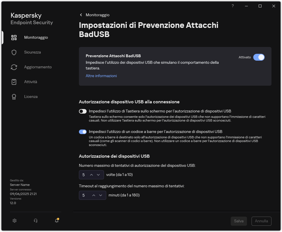The width and height of the screenshot is (282, 232).
Task: Open Sicurezza via the shield icon
Action: pos(14,52)
